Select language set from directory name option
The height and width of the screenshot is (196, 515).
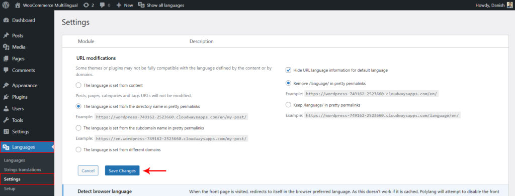point(78,106)
